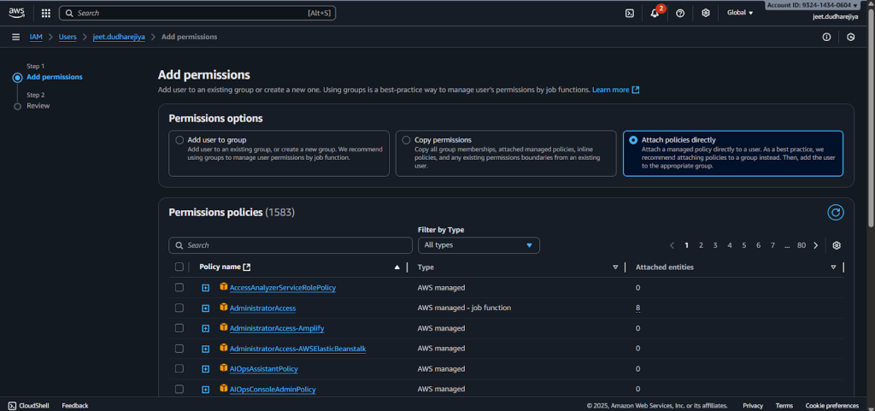The width and height of the screenshot is (875, 411).
Task: Toggle the select-all policies checkbox
Action: (179, 267)
